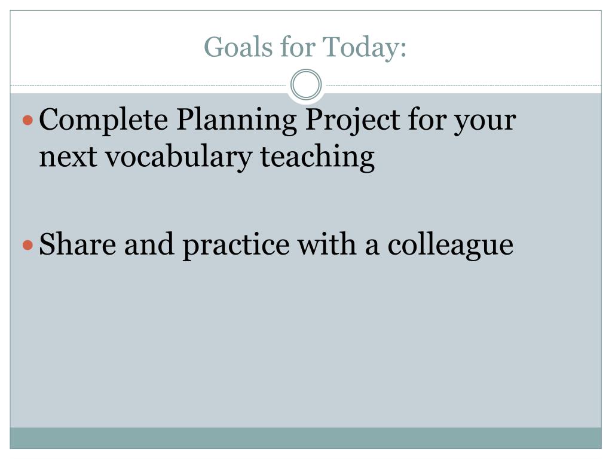Viewport: 612px width, 459px height.
Task: Click the words 'for your' ending the first line
Action: tap(462, 120)
